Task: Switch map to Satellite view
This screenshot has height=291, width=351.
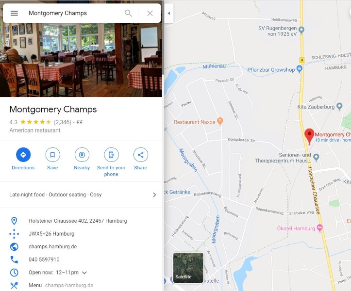Action: click(188, 268)
